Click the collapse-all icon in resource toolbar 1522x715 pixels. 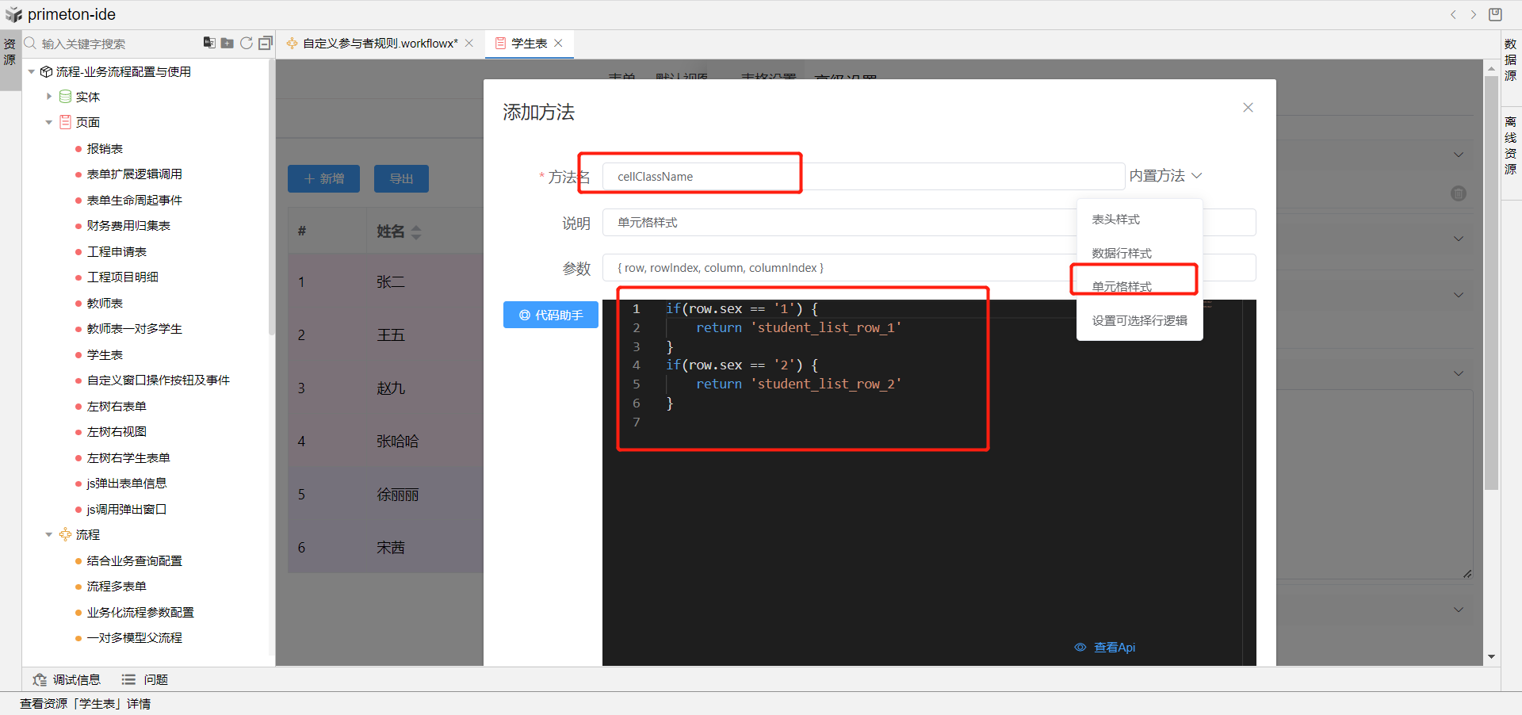coord(266,43)
